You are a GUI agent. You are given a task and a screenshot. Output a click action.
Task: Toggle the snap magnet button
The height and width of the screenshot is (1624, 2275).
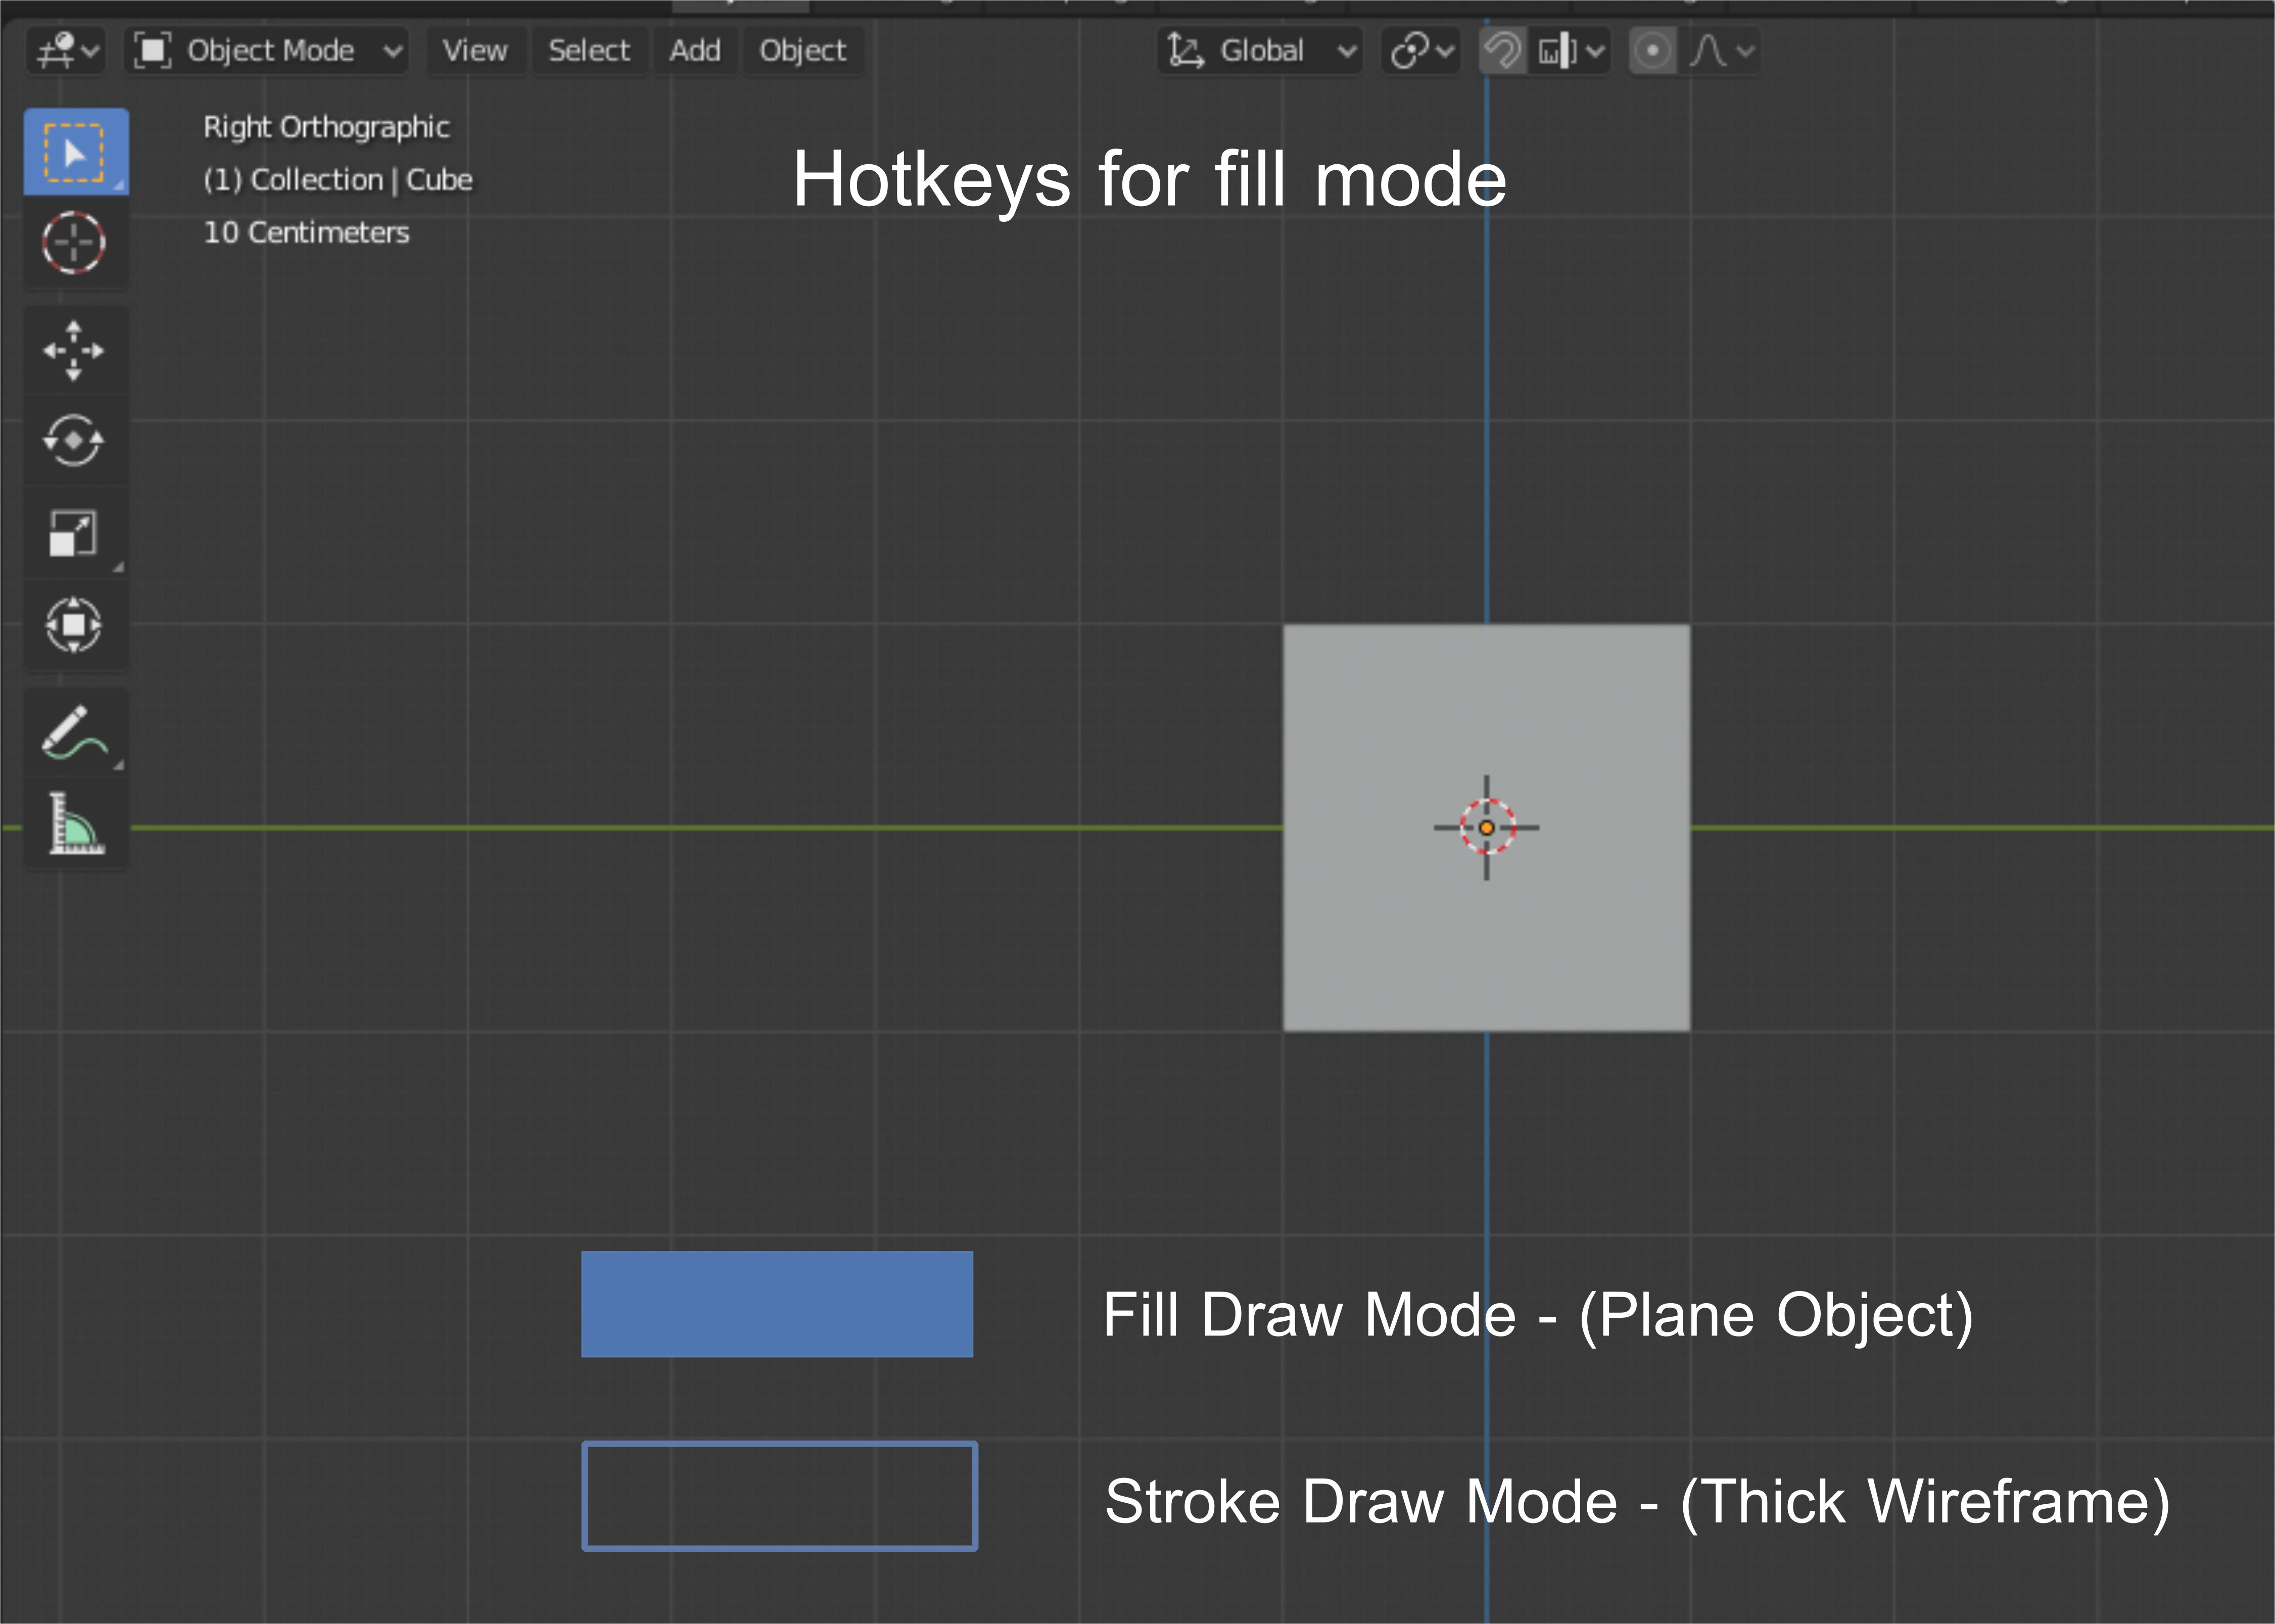pos(1502,50)
